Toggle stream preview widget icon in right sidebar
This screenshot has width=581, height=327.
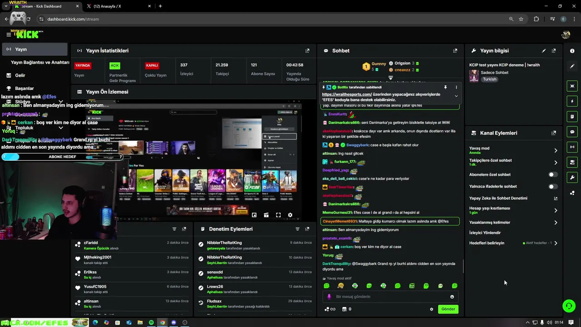pyautogui.click(x=572, y=86)
